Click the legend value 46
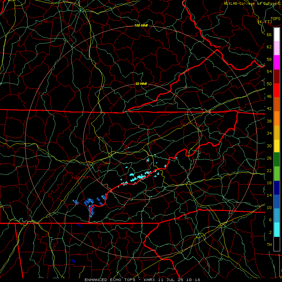Viewport: 282px width, 282px height. point(269,97)
